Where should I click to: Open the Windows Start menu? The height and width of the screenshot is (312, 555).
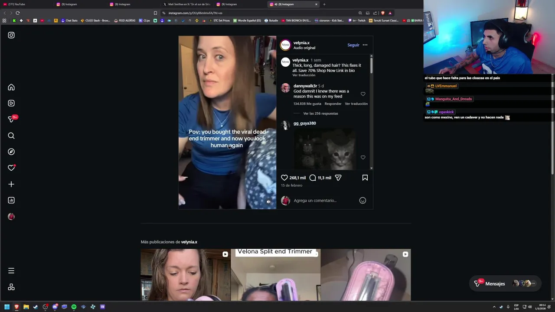(7, 307)
